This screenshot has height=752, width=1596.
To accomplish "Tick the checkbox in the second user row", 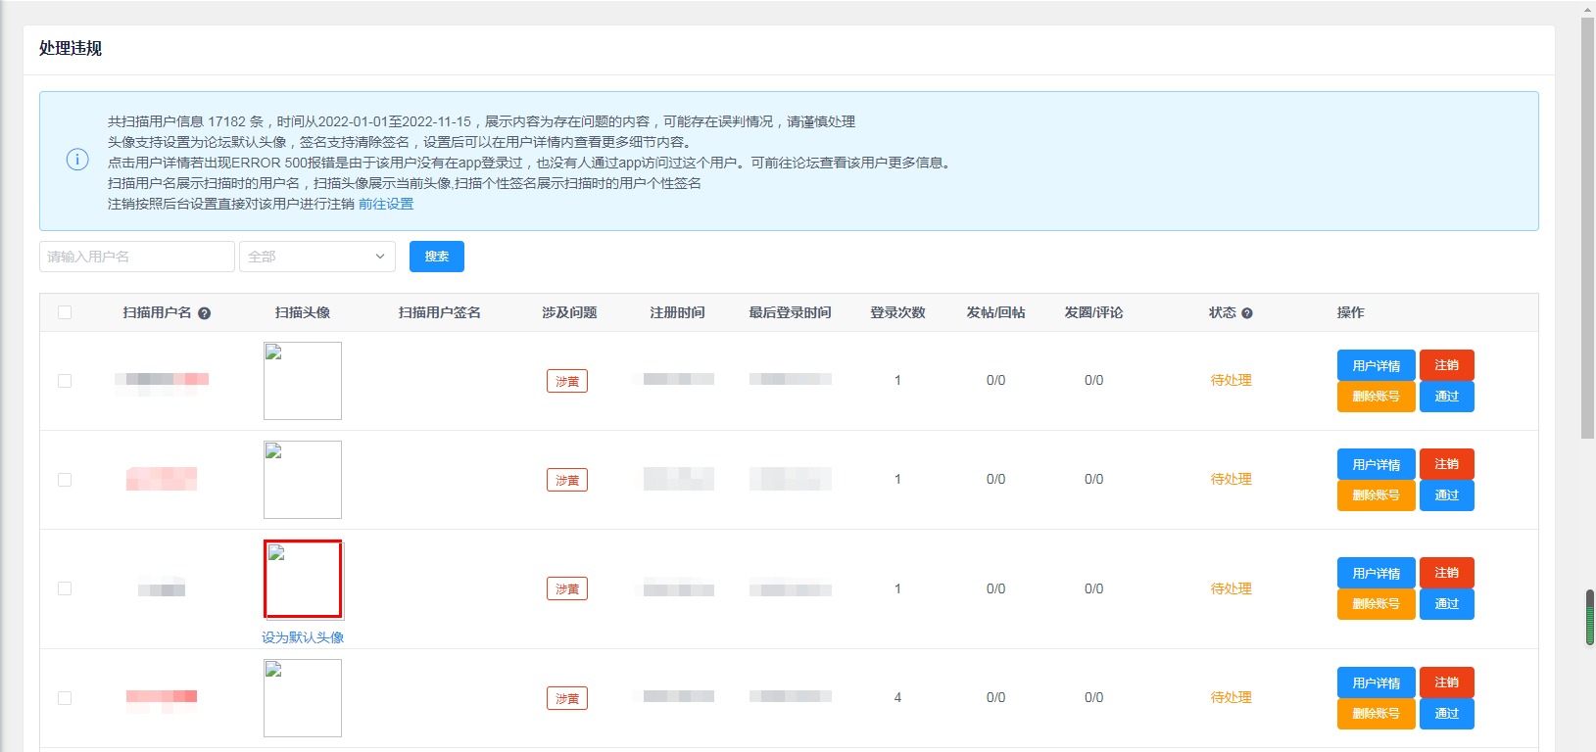I will pyautogui.click(x=65, y=480).
